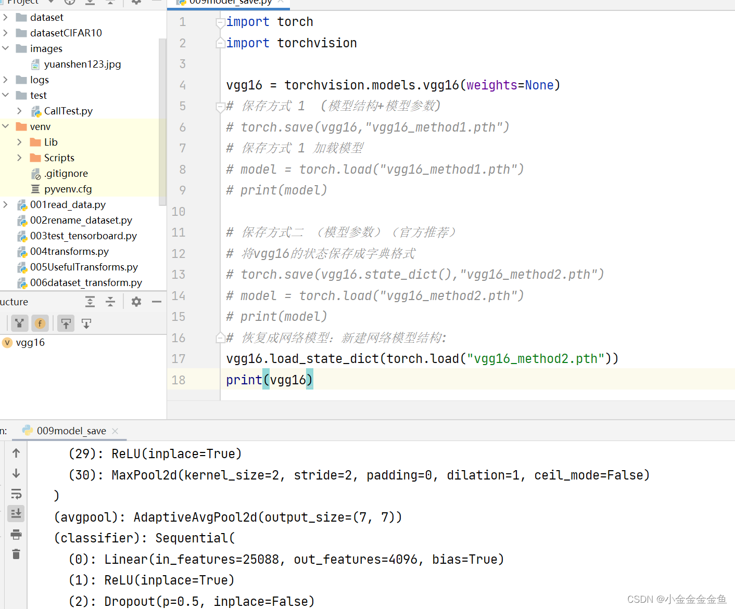Click the dataset folder icon
Viewport: 735px width, 609px height.
tap(21, 17)
